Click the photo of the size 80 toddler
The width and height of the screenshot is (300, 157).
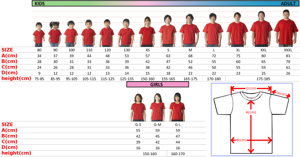tap(39, 34)
